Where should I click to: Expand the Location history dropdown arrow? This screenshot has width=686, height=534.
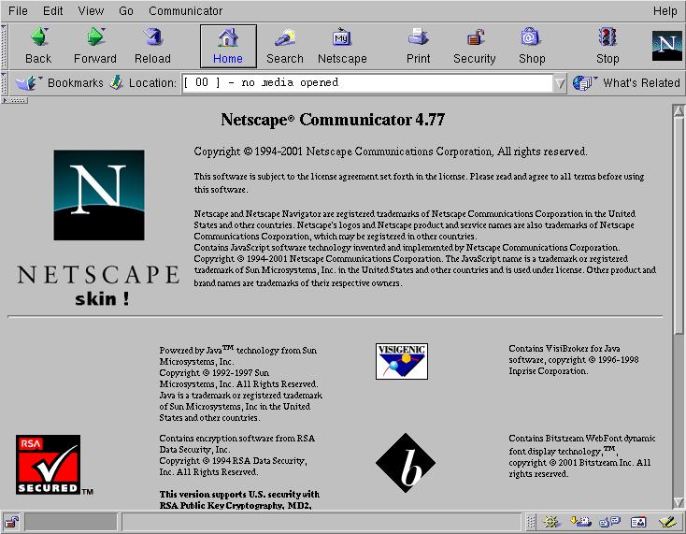(560, 83)
